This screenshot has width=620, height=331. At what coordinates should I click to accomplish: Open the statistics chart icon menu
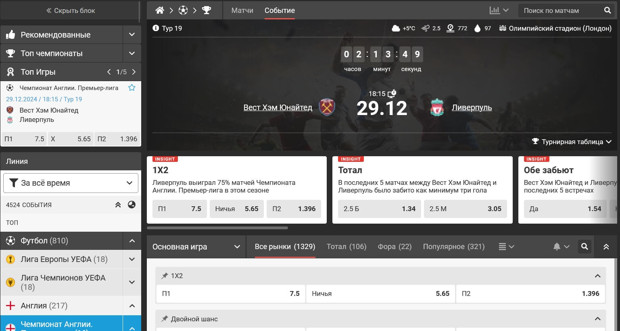(x=499, y=10)
